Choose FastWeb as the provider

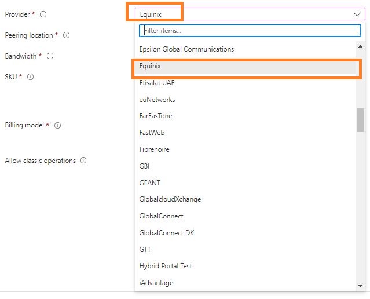click(152, 133)
